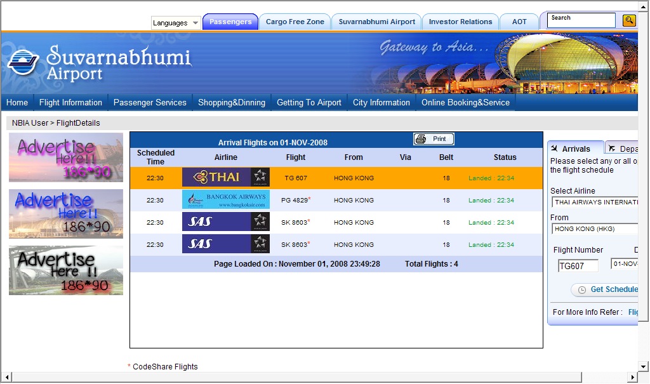Open the date dropdown showing 01-NOV

[625, 264]
